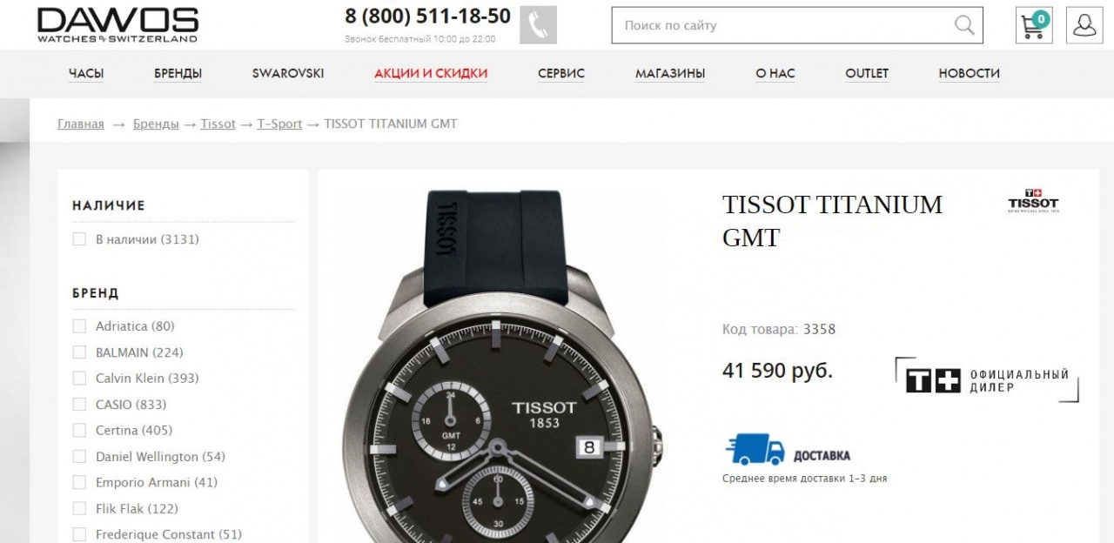Check the CASIO brand filter
This screenshot has height=543, width=1114.
point(79,405)
